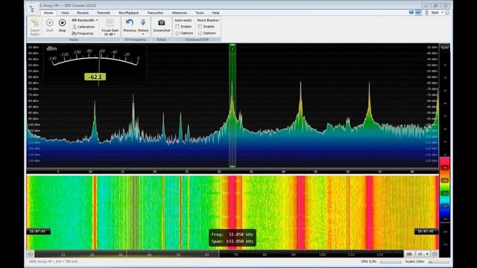The image size is (477, 268).
Task: Go to the Previous RX frequency
Action: coord(130,25)
